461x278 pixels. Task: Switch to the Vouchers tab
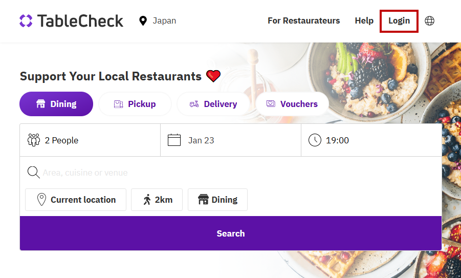(292, 104)
